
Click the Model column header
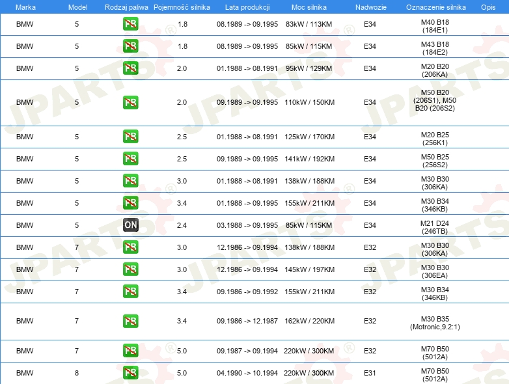[x=77, y=7]
